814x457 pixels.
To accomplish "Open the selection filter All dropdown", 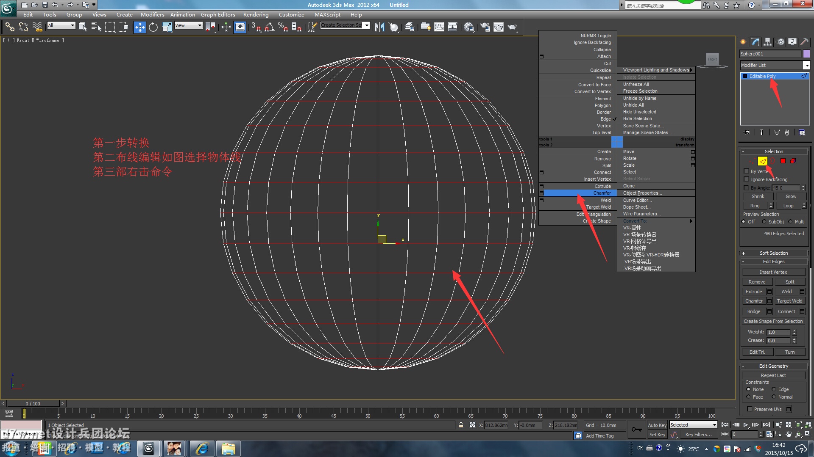I will (72, 25).
